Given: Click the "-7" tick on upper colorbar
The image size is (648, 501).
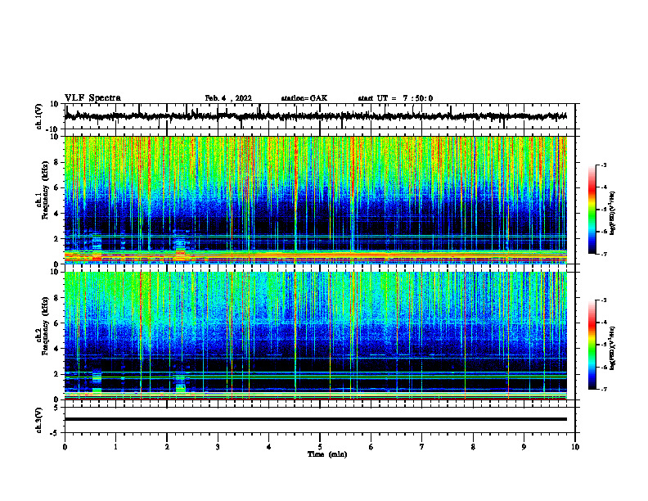Looking at the screenshot, I should click(604, 254).
